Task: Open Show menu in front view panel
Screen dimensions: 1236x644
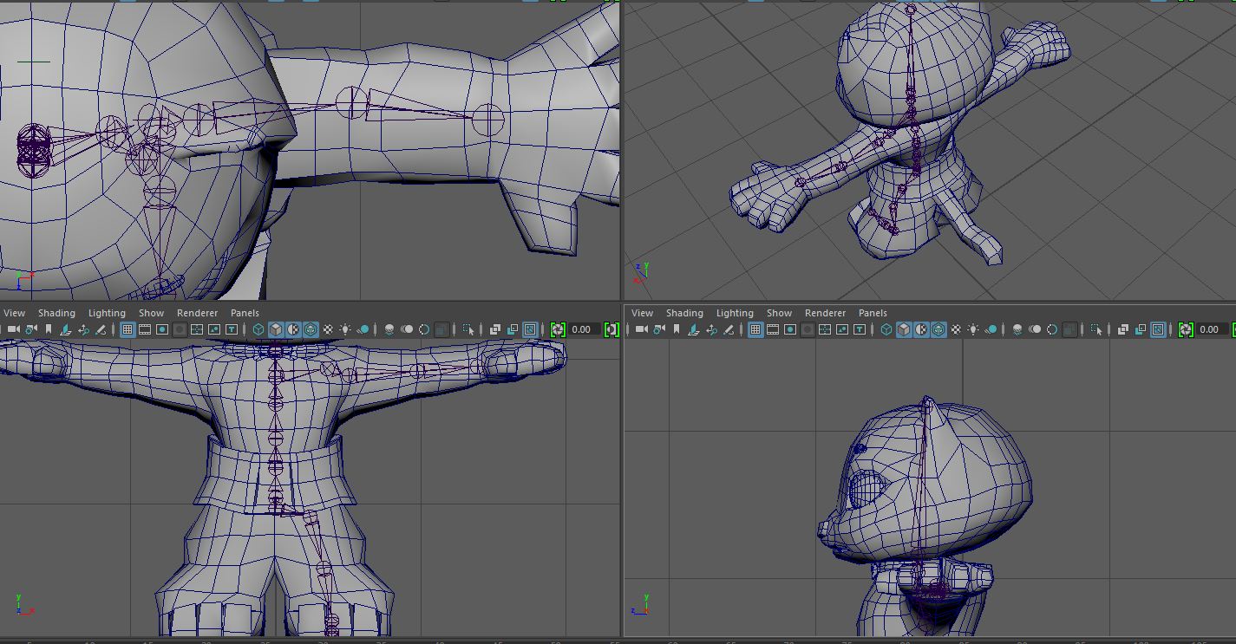Action: pos(151,313)
